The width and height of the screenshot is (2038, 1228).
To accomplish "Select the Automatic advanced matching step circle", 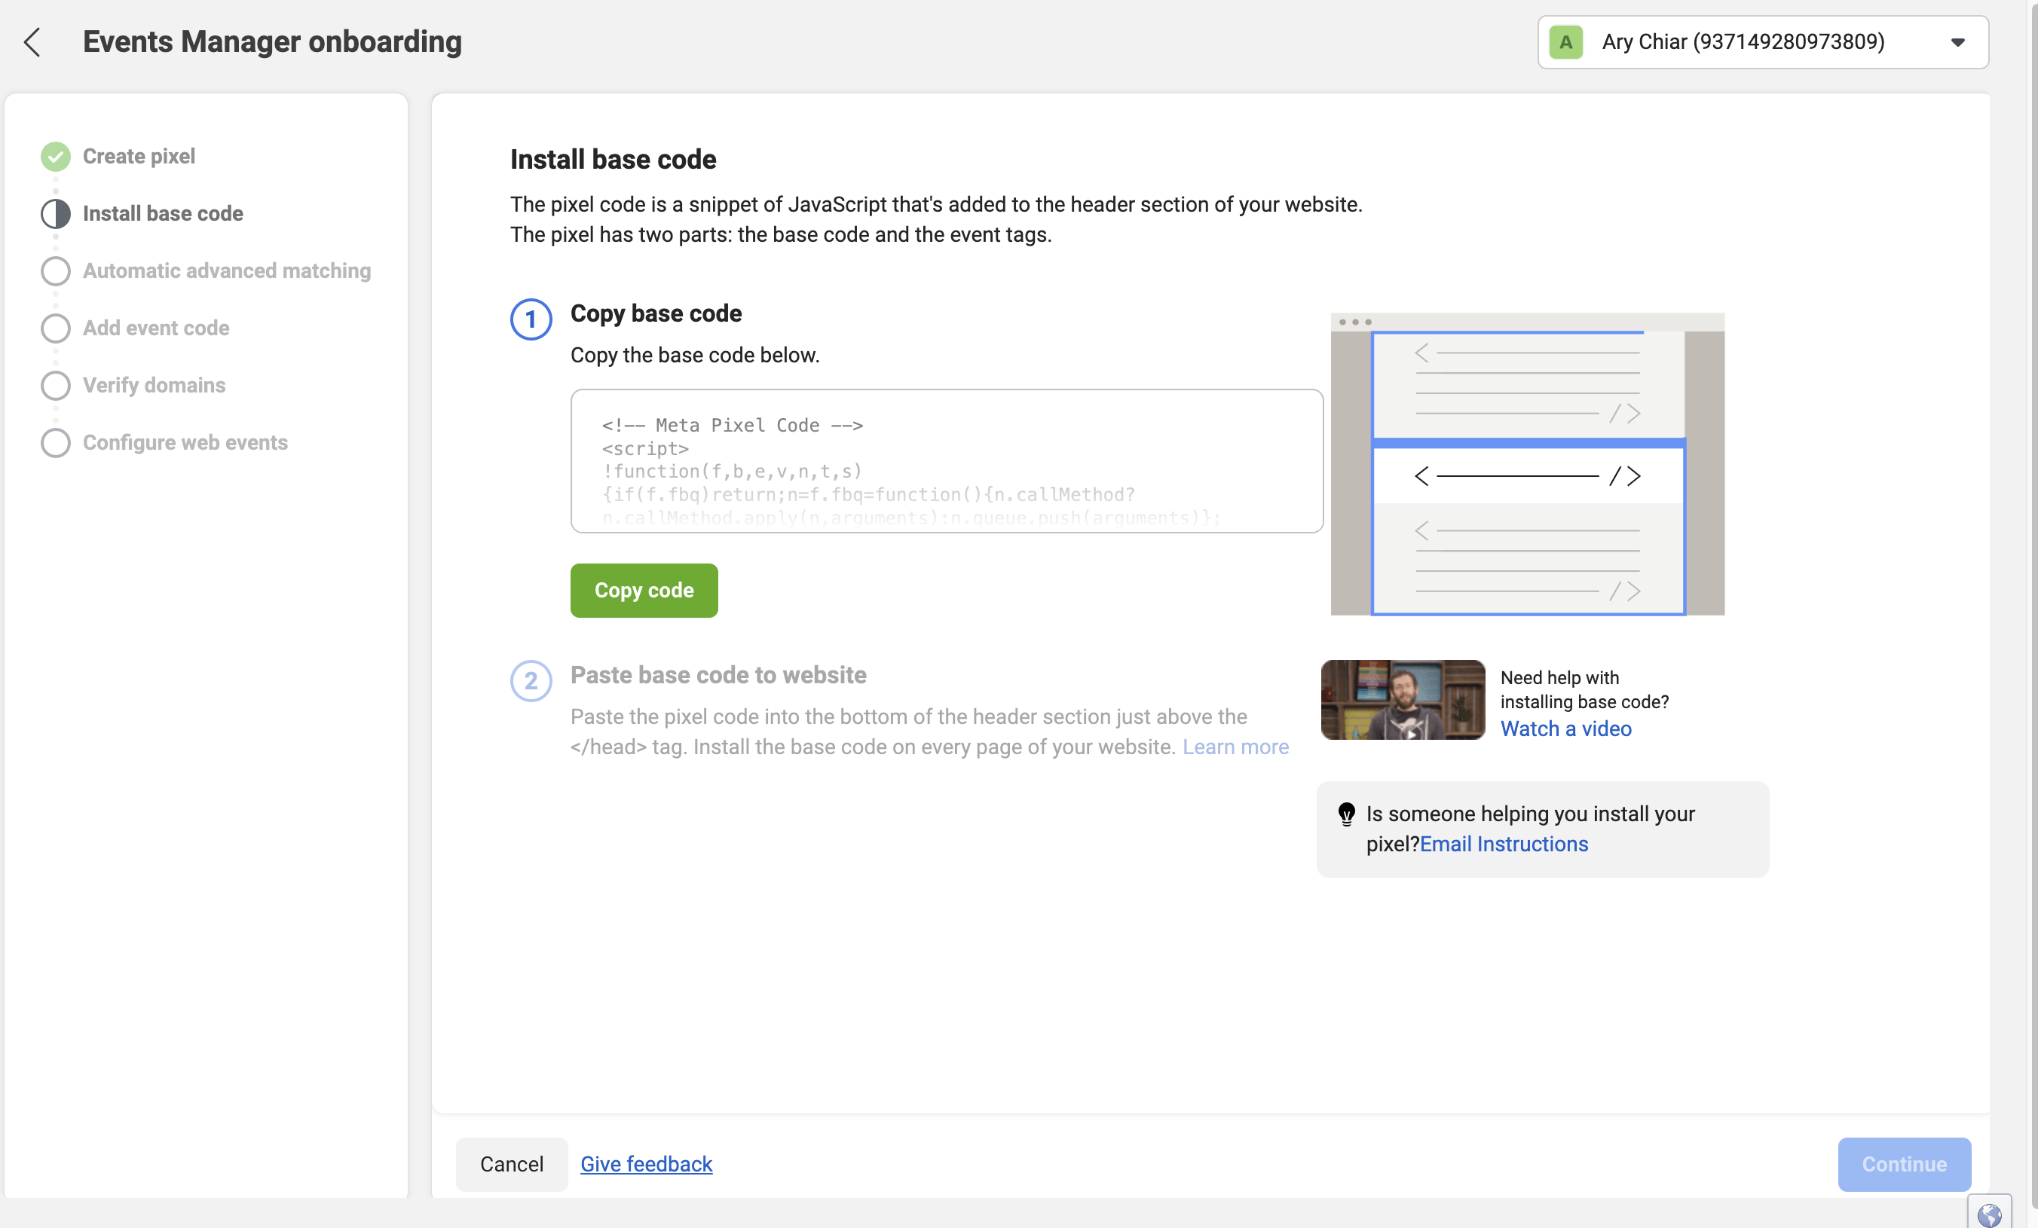I will (56, 270).
